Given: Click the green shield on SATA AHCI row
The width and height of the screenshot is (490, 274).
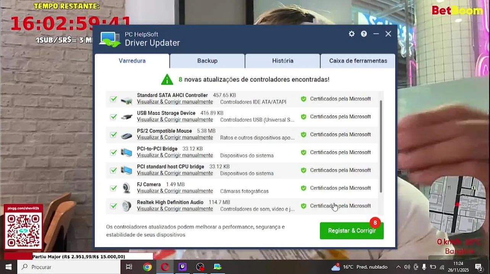Looking at the screenshot, I should (303, 99).
